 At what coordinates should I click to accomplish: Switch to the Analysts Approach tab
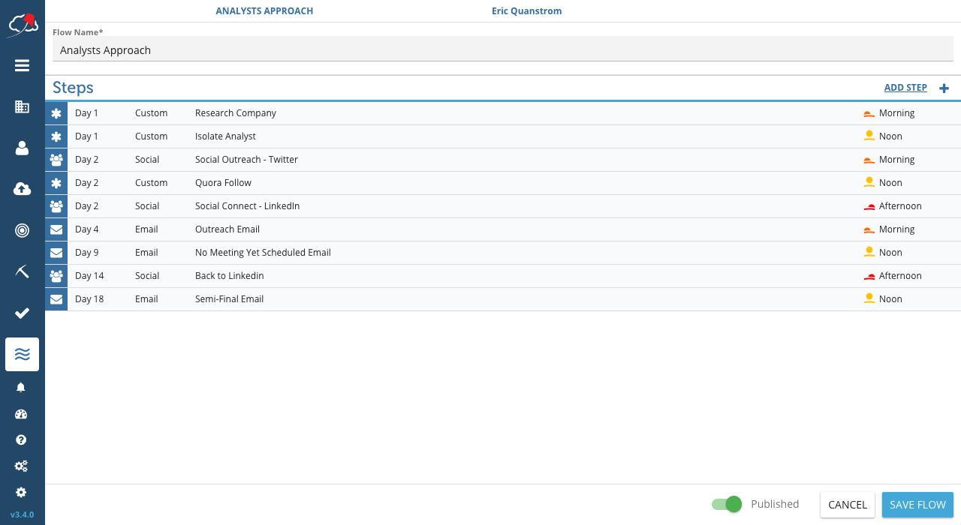264,11
